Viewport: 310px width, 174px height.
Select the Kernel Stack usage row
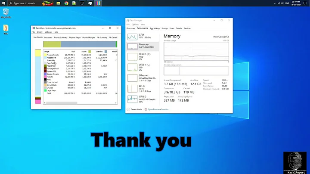pos(81,85)
